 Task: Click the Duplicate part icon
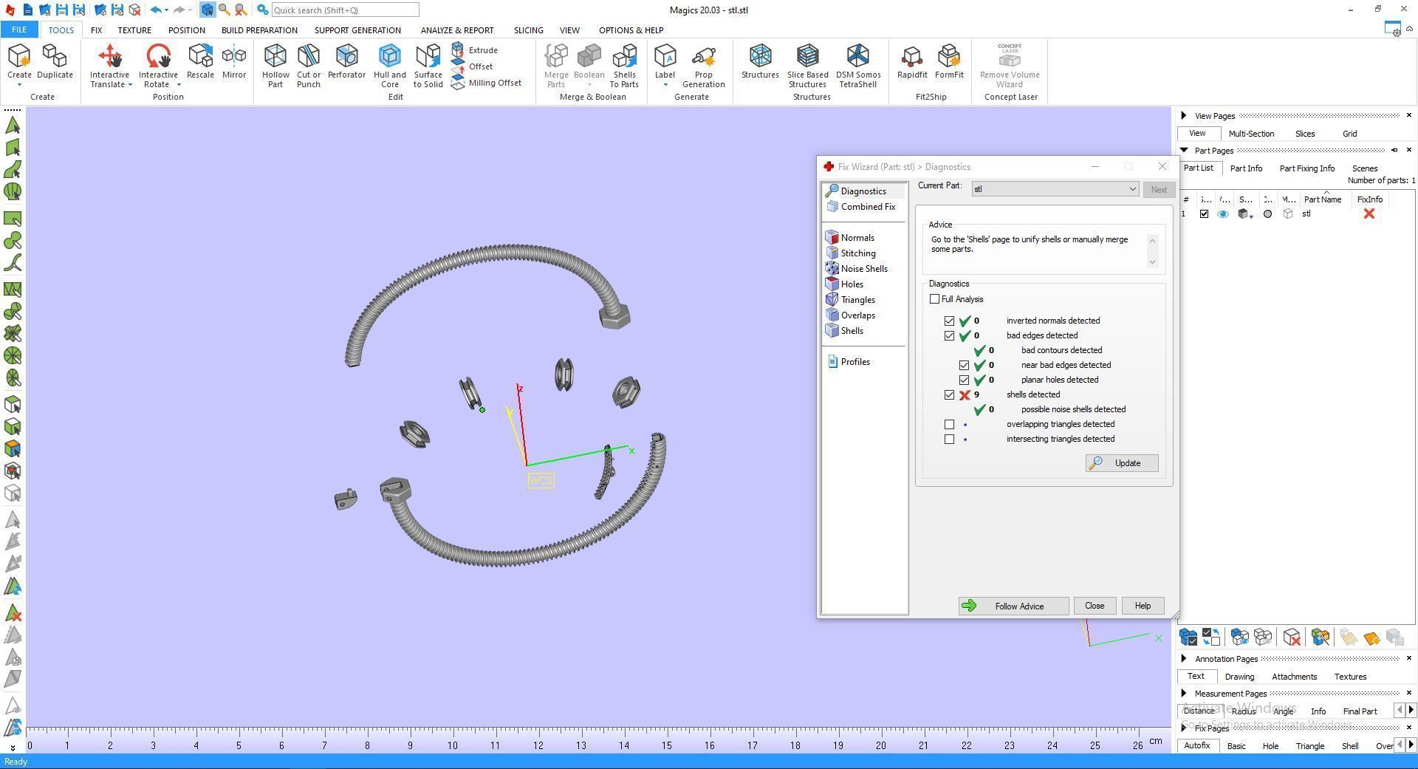coord(55,61)
